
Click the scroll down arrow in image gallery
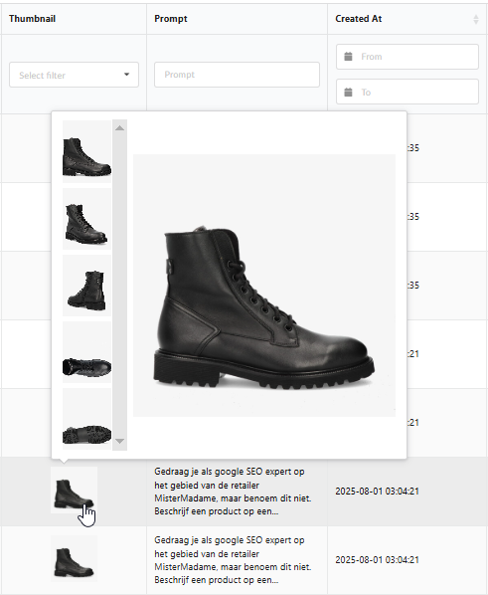coord(120,441)
